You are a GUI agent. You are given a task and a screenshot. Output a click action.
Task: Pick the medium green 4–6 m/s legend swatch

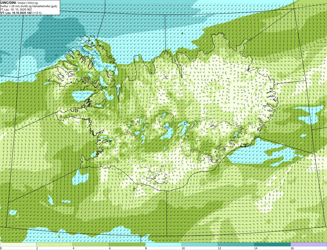pyautogui.click(x=91, y=245)
